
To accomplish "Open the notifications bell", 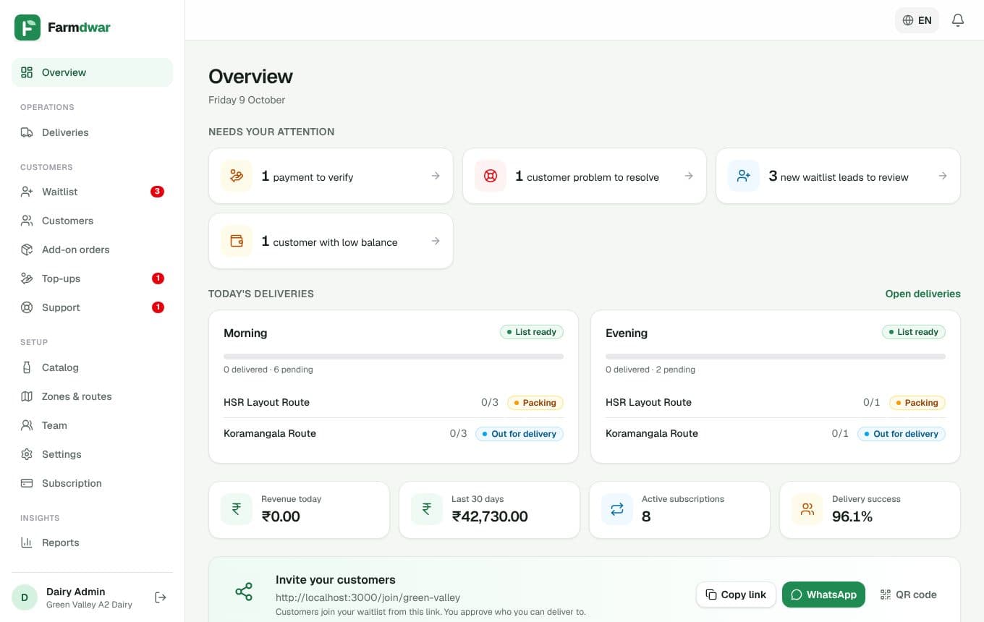I will click(958, 20).
